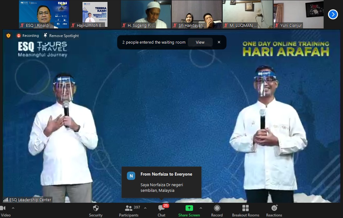
Task: Click the red Recording indicator
Action: pos(28,36)
